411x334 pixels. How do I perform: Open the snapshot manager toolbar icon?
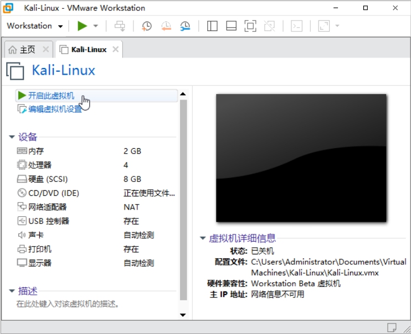[x=185, y=26]
